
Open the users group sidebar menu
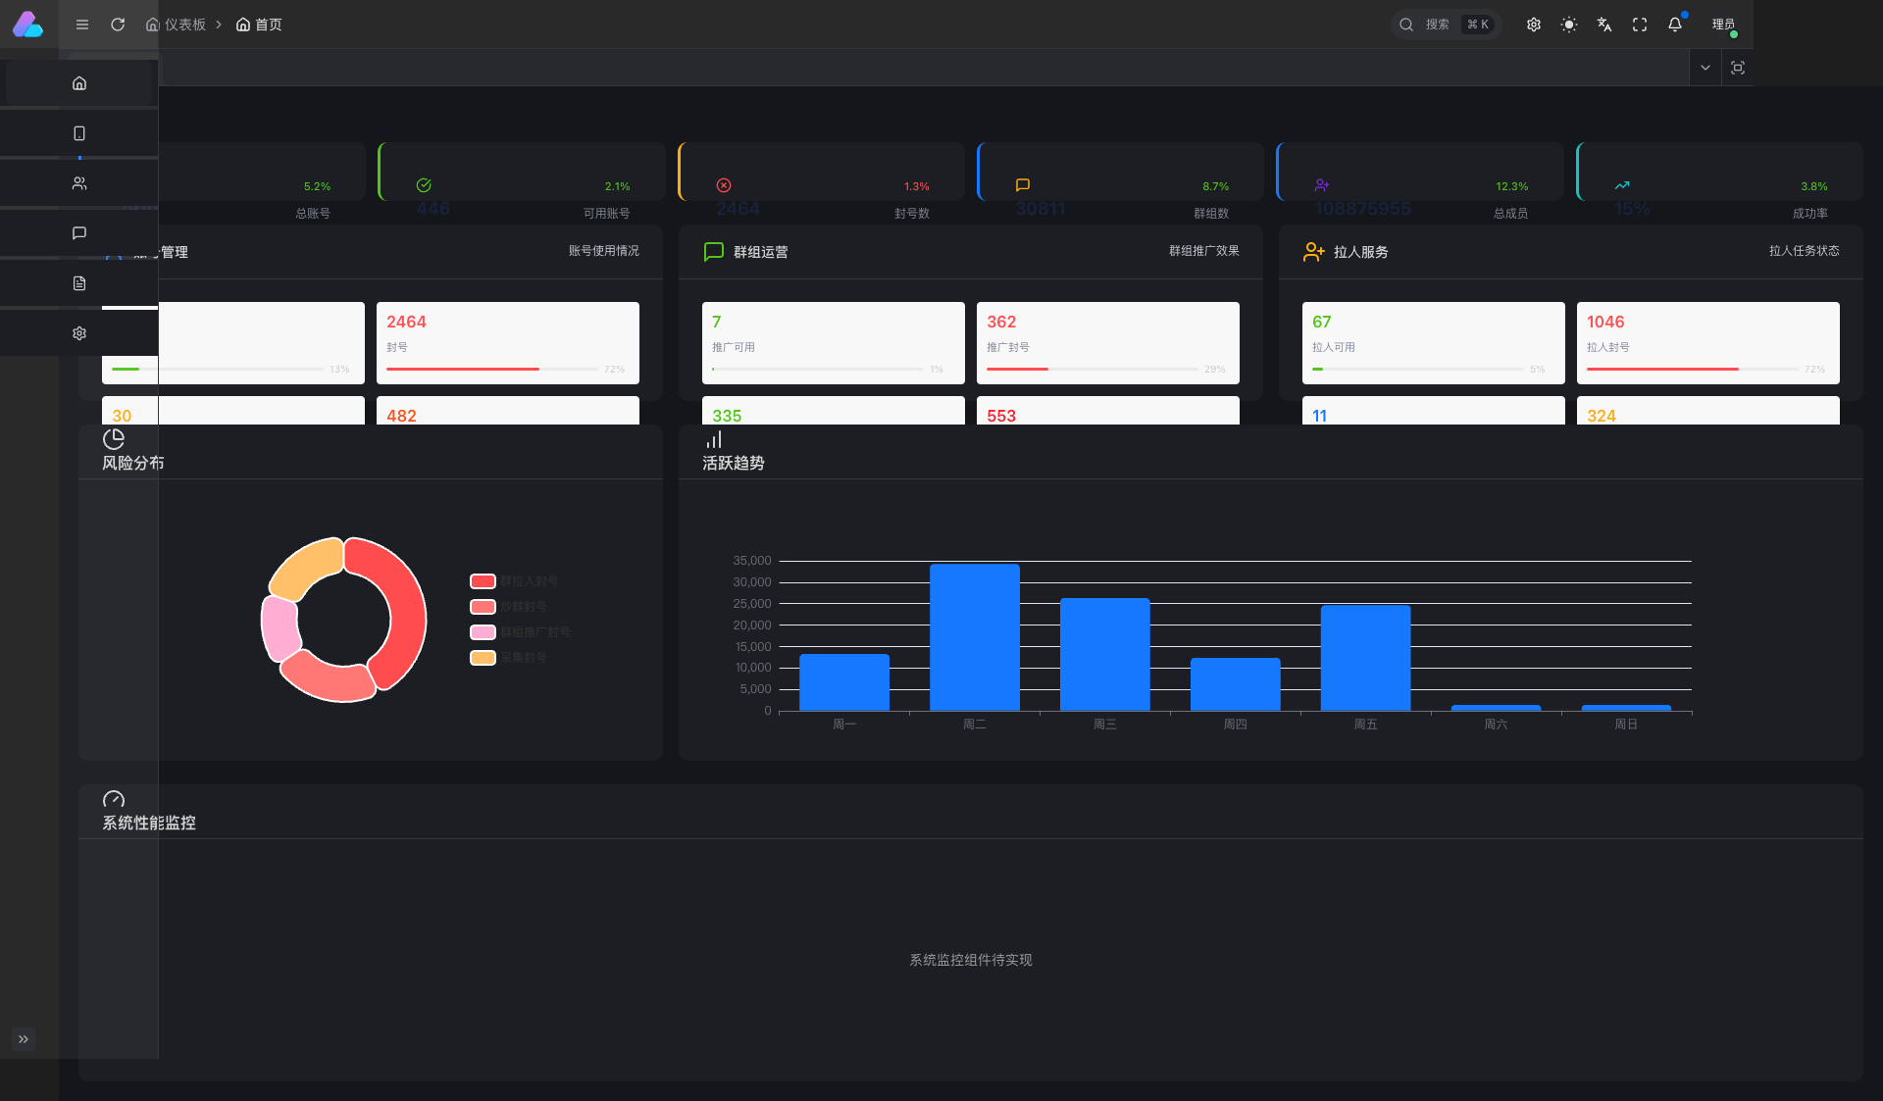pos(79,183)
